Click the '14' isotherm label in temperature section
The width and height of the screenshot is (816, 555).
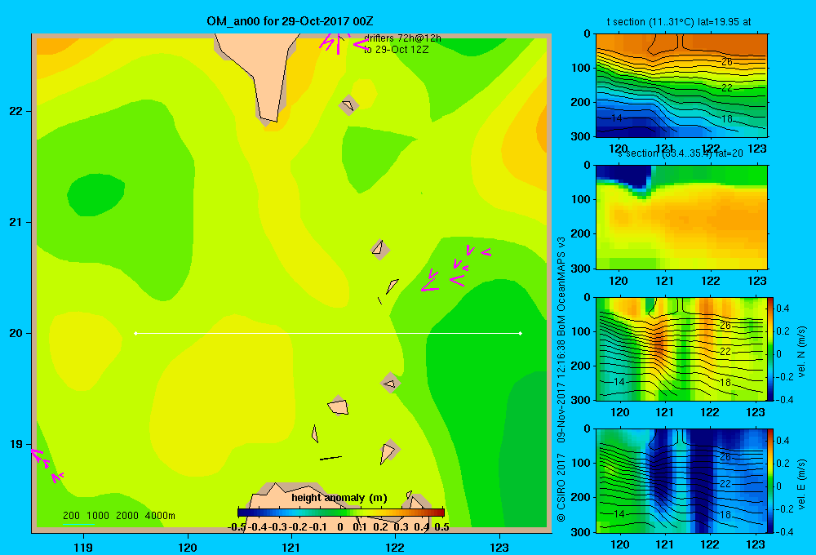point(617,118)
